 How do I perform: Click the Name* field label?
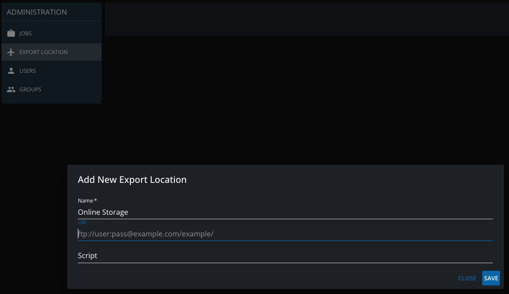pyautogui.click(x=87, y=201)
